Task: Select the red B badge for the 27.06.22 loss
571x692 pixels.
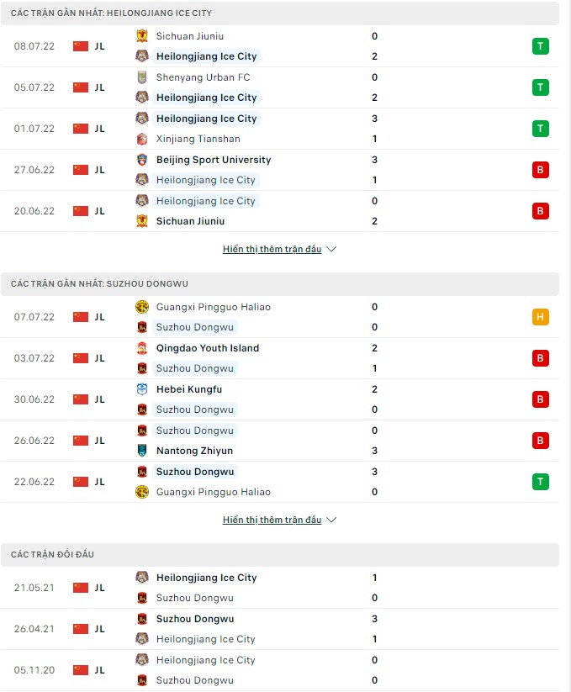Action: tap(540, 170)
